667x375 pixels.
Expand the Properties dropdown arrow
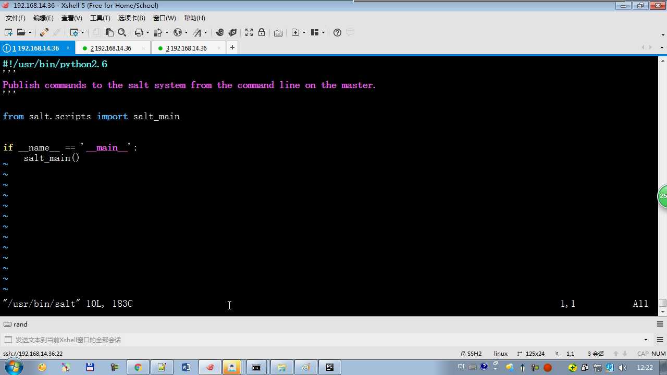(82, 32)
